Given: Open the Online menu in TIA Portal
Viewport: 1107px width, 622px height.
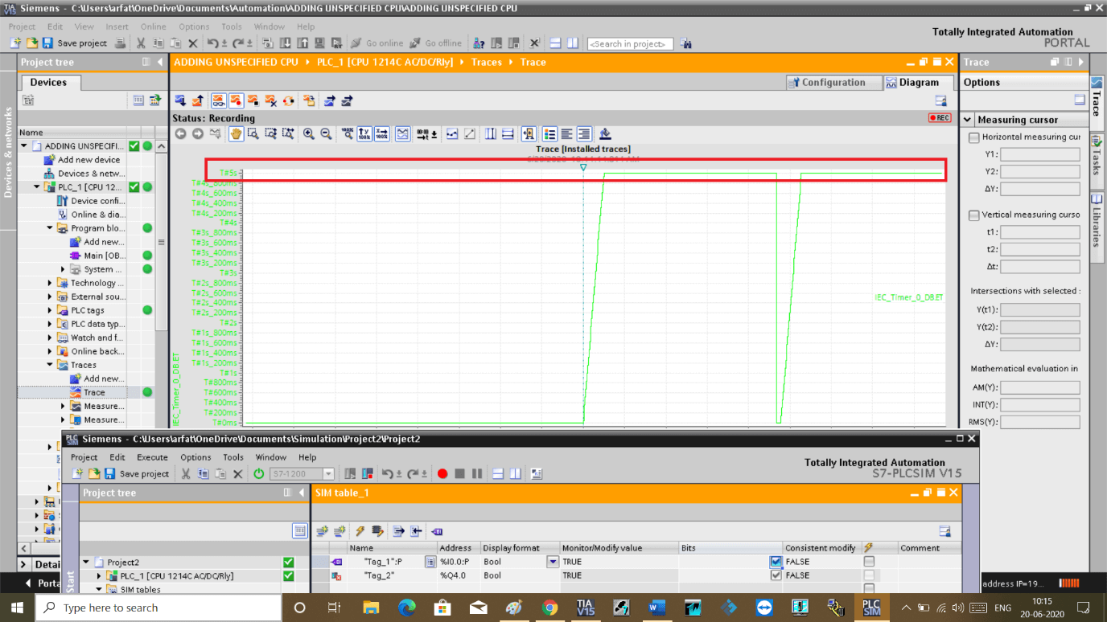Looking at the screenshot, I should click(153, 27).
